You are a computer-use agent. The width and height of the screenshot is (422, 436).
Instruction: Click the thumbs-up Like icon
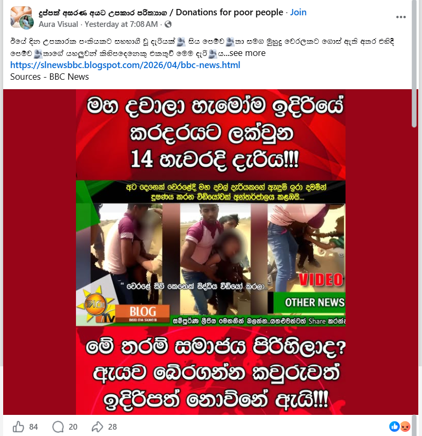point(18,426)
